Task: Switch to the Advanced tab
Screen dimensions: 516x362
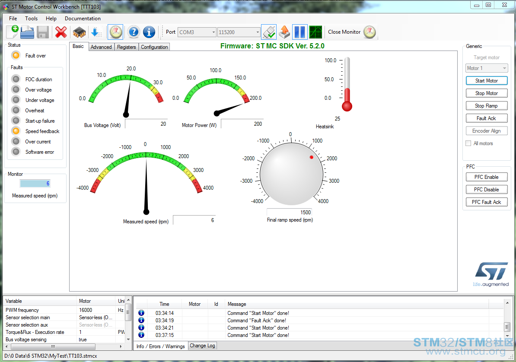Action: (102, 47)
